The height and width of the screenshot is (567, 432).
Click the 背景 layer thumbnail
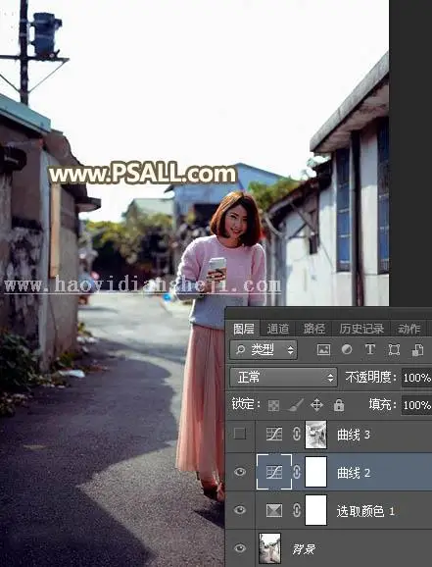[x=269, y=548]
